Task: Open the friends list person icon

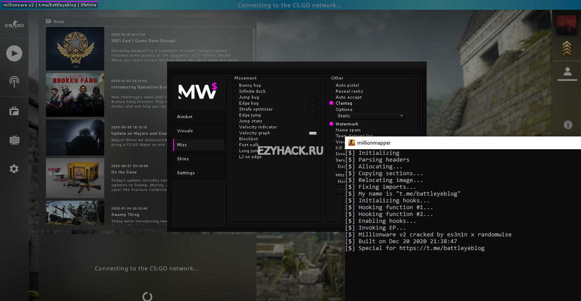Action: (x=567, y=71)
